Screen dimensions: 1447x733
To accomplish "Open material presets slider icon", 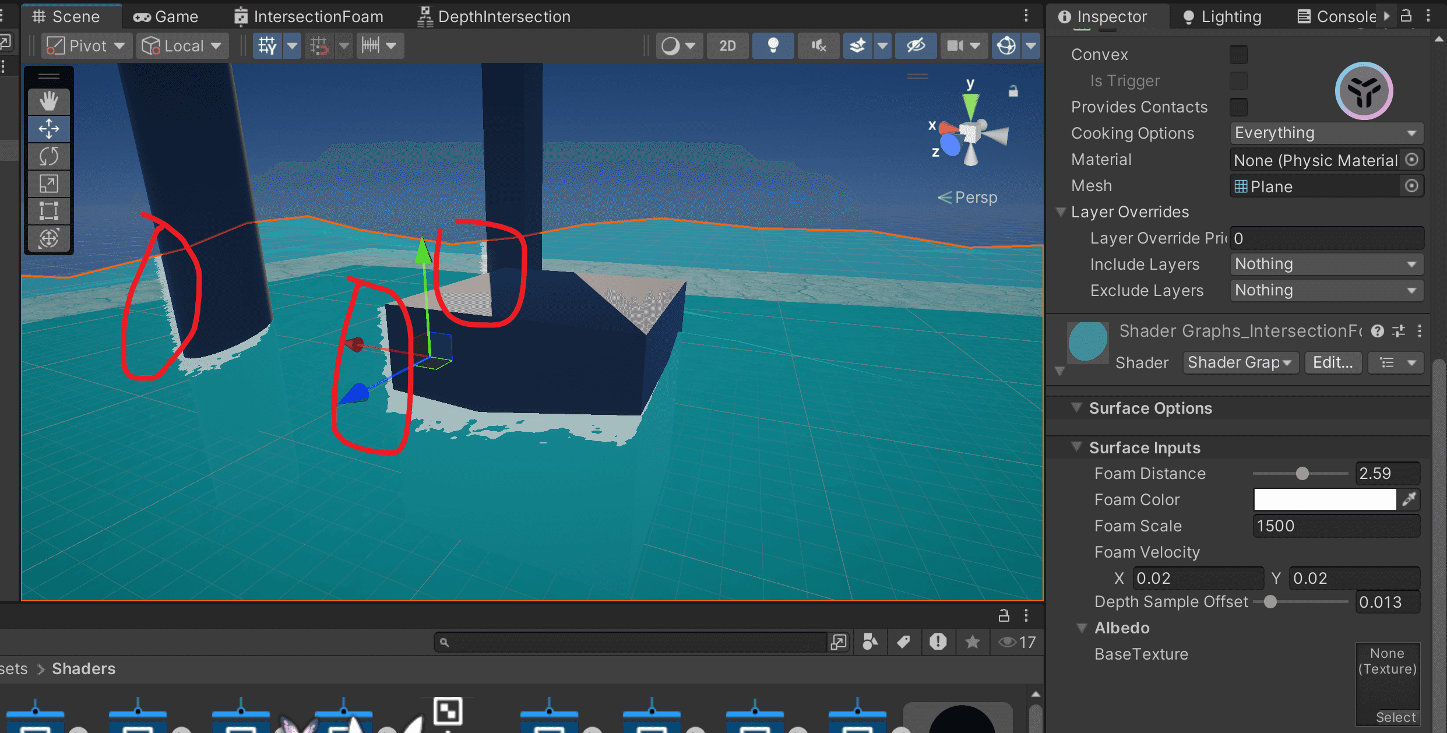I will click(x=1399, y=331).
